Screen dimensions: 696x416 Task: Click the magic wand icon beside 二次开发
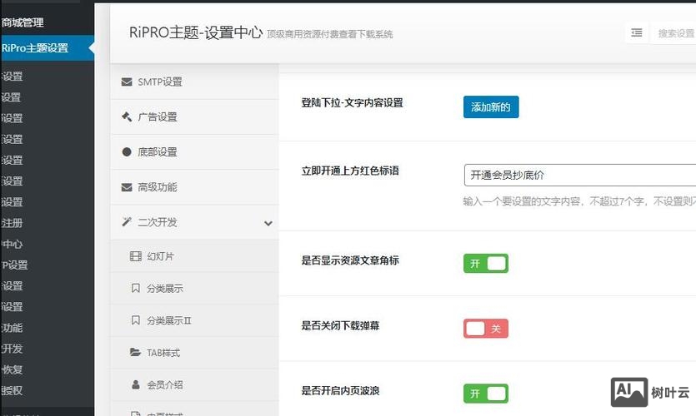(x=127, y=222)
